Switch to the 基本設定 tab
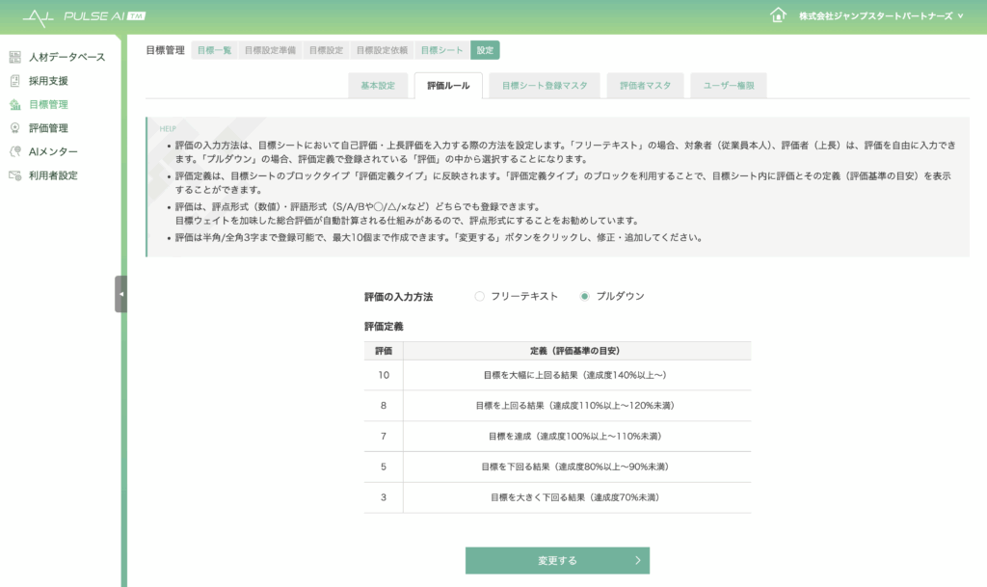Image resolution: width=987 pixels, height=587 pixels. [378, 86]
